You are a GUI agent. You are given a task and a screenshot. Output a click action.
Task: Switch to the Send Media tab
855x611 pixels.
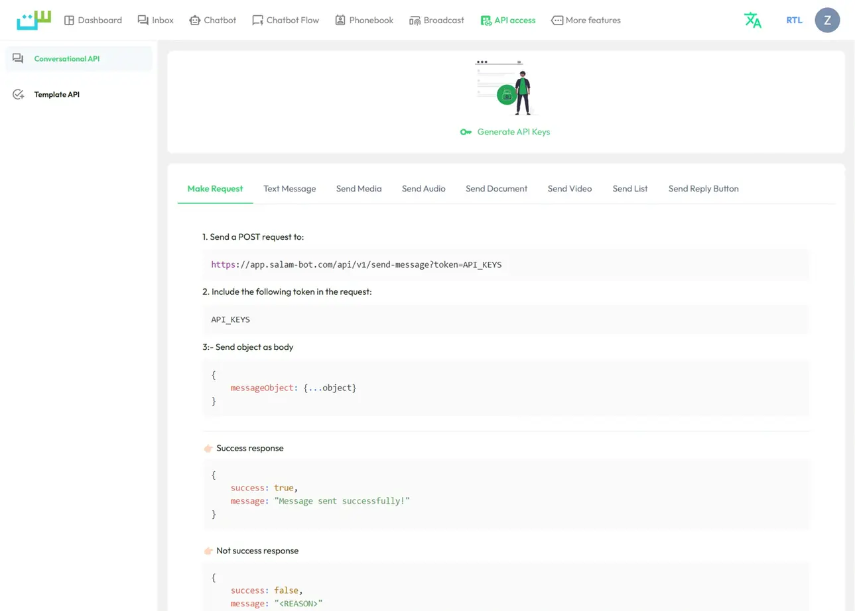pyautogui.click(x=359, y=189)
